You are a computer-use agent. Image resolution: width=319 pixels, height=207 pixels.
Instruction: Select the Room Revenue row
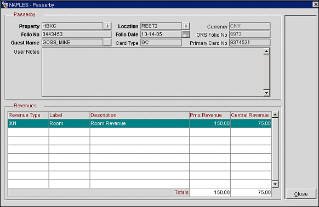[x=140, y=123]
